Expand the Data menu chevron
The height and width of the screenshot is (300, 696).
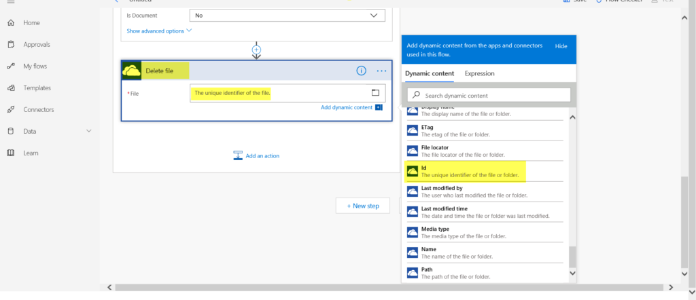[88, 131]
